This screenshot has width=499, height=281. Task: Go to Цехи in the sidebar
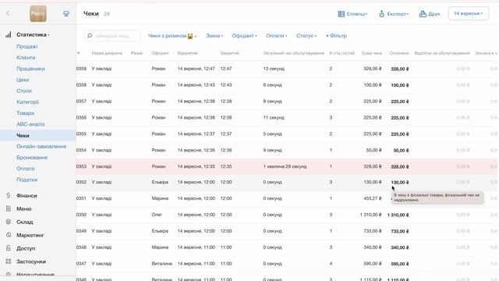coord(23,80)
